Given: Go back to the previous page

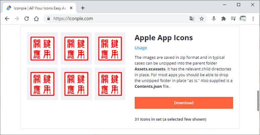Looking at the screenshot, I should (7, 18).
